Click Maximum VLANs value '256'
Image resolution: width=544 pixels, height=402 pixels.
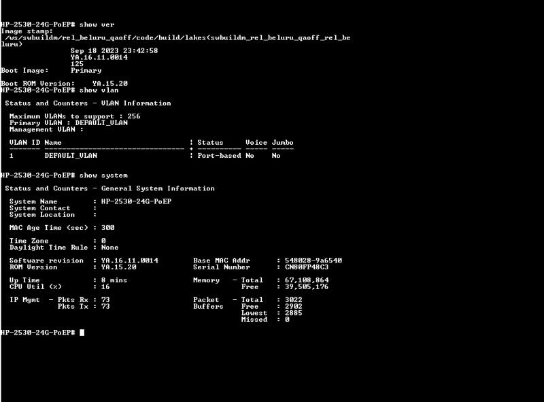[x=133, y=116]
